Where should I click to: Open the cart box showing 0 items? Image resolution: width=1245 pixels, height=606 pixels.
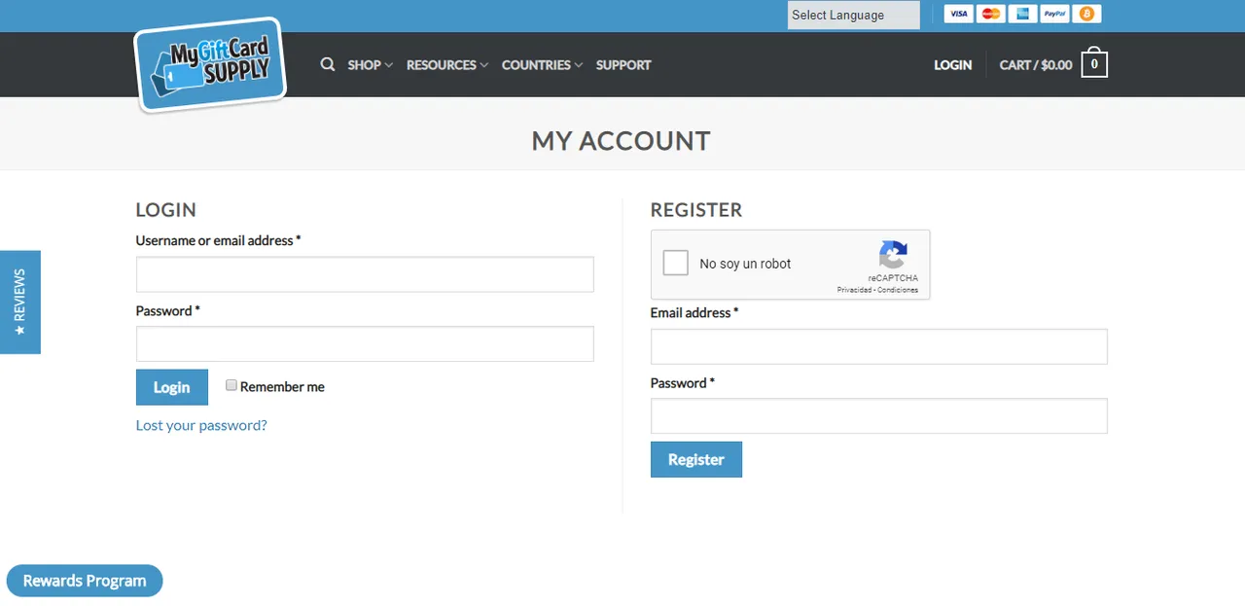coord(1094,64)
